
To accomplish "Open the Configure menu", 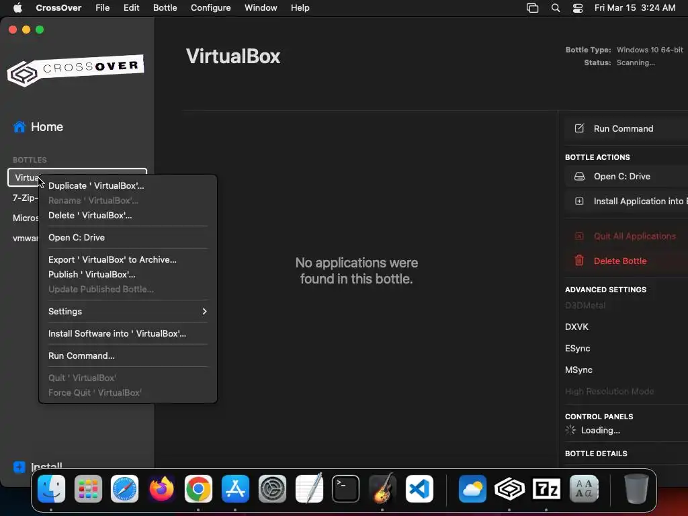I will point(210,7).
